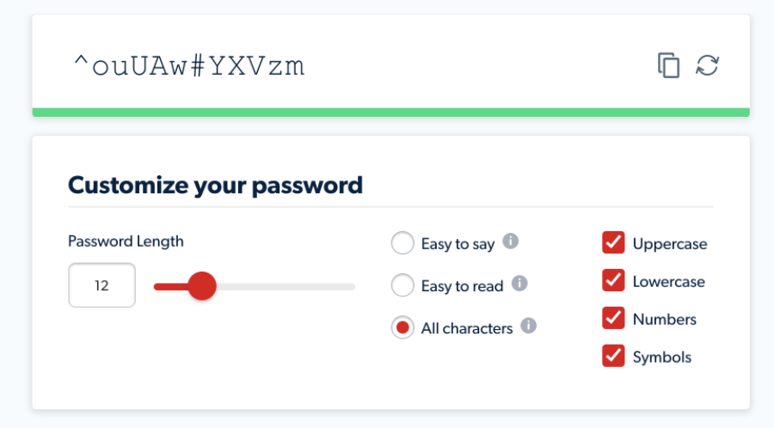Show info for Easy to say
This screenshot has width=774, height=428.
point(510,242)
